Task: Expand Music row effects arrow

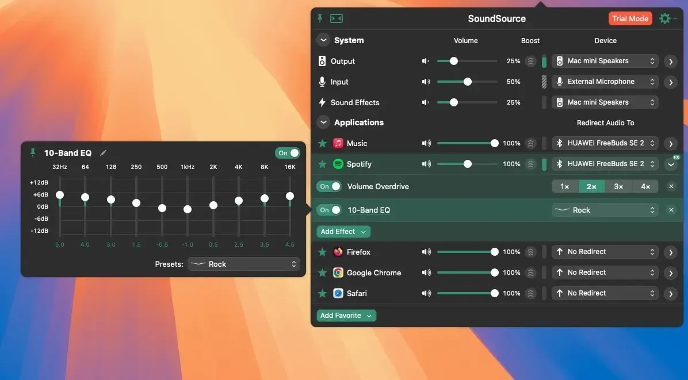Action: pos(671,144)
